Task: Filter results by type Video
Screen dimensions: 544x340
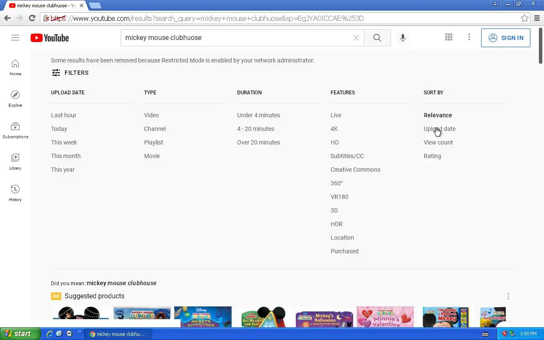Action: (x=151, y=115)
